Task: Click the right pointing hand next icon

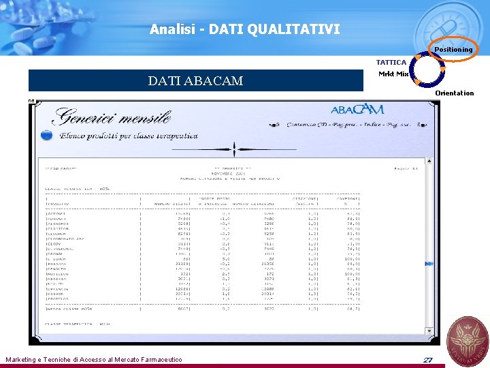Action: pos(422,125)
